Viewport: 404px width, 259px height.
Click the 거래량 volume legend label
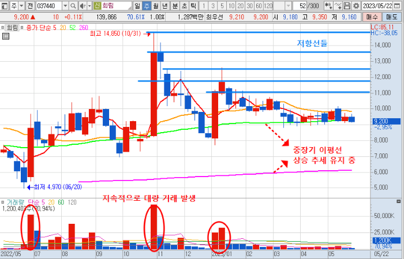[16, 202]
